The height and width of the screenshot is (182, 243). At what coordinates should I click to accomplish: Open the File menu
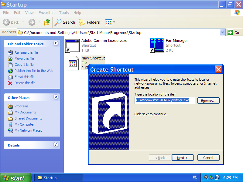coord(6,12)
